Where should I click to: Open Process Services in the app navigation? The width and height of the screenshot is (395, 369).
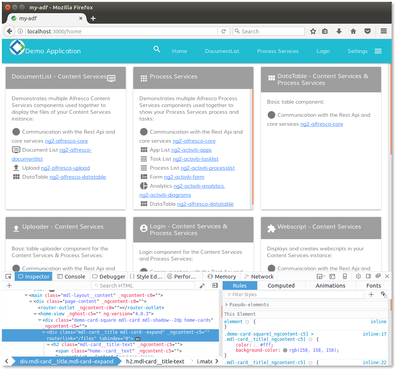277,51
